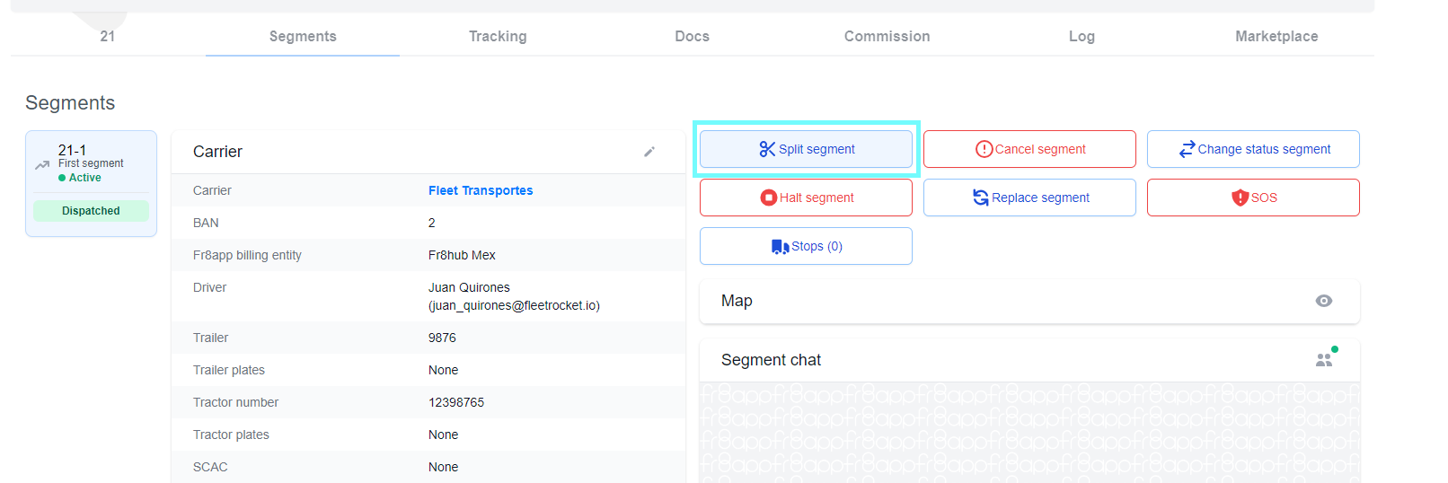This screenshot has width=1448, height=483.
Task: Select trailer value 9876
Action: pos(442,338)
